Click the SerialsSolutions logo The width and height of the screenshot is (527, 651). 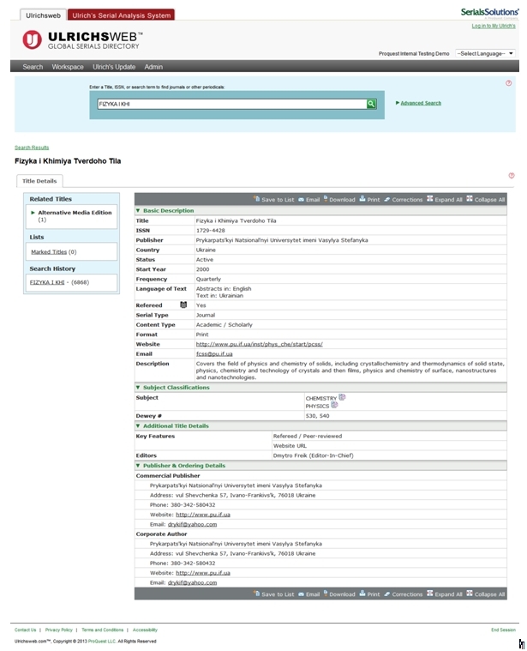tap(489, 13)
